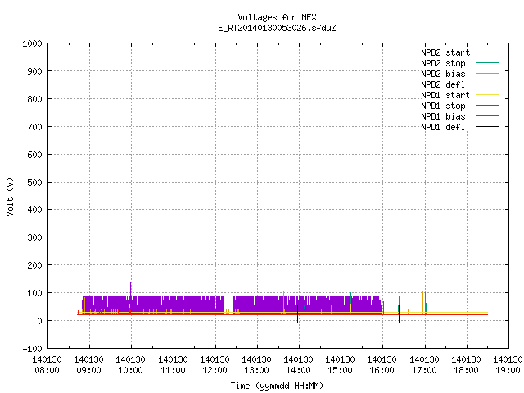Select the "NPD2 start" legend label
The height and width of the screenshot is (393, 524).
tap(445, 52)
